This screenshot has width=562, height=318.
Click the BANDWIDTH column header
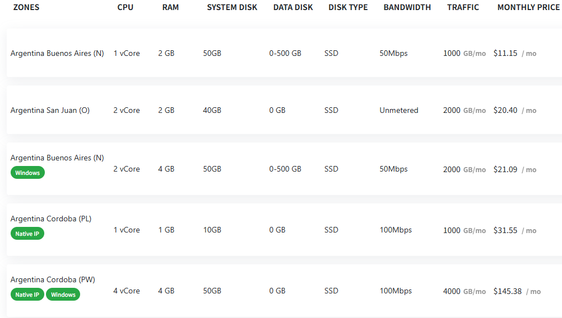[x=407, y=7]
